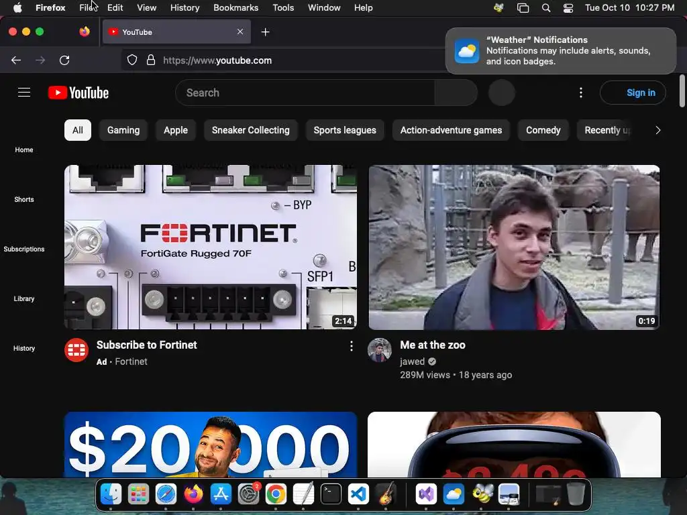Open a new tab with the plus button
The image size is (687, 515).
265,32
